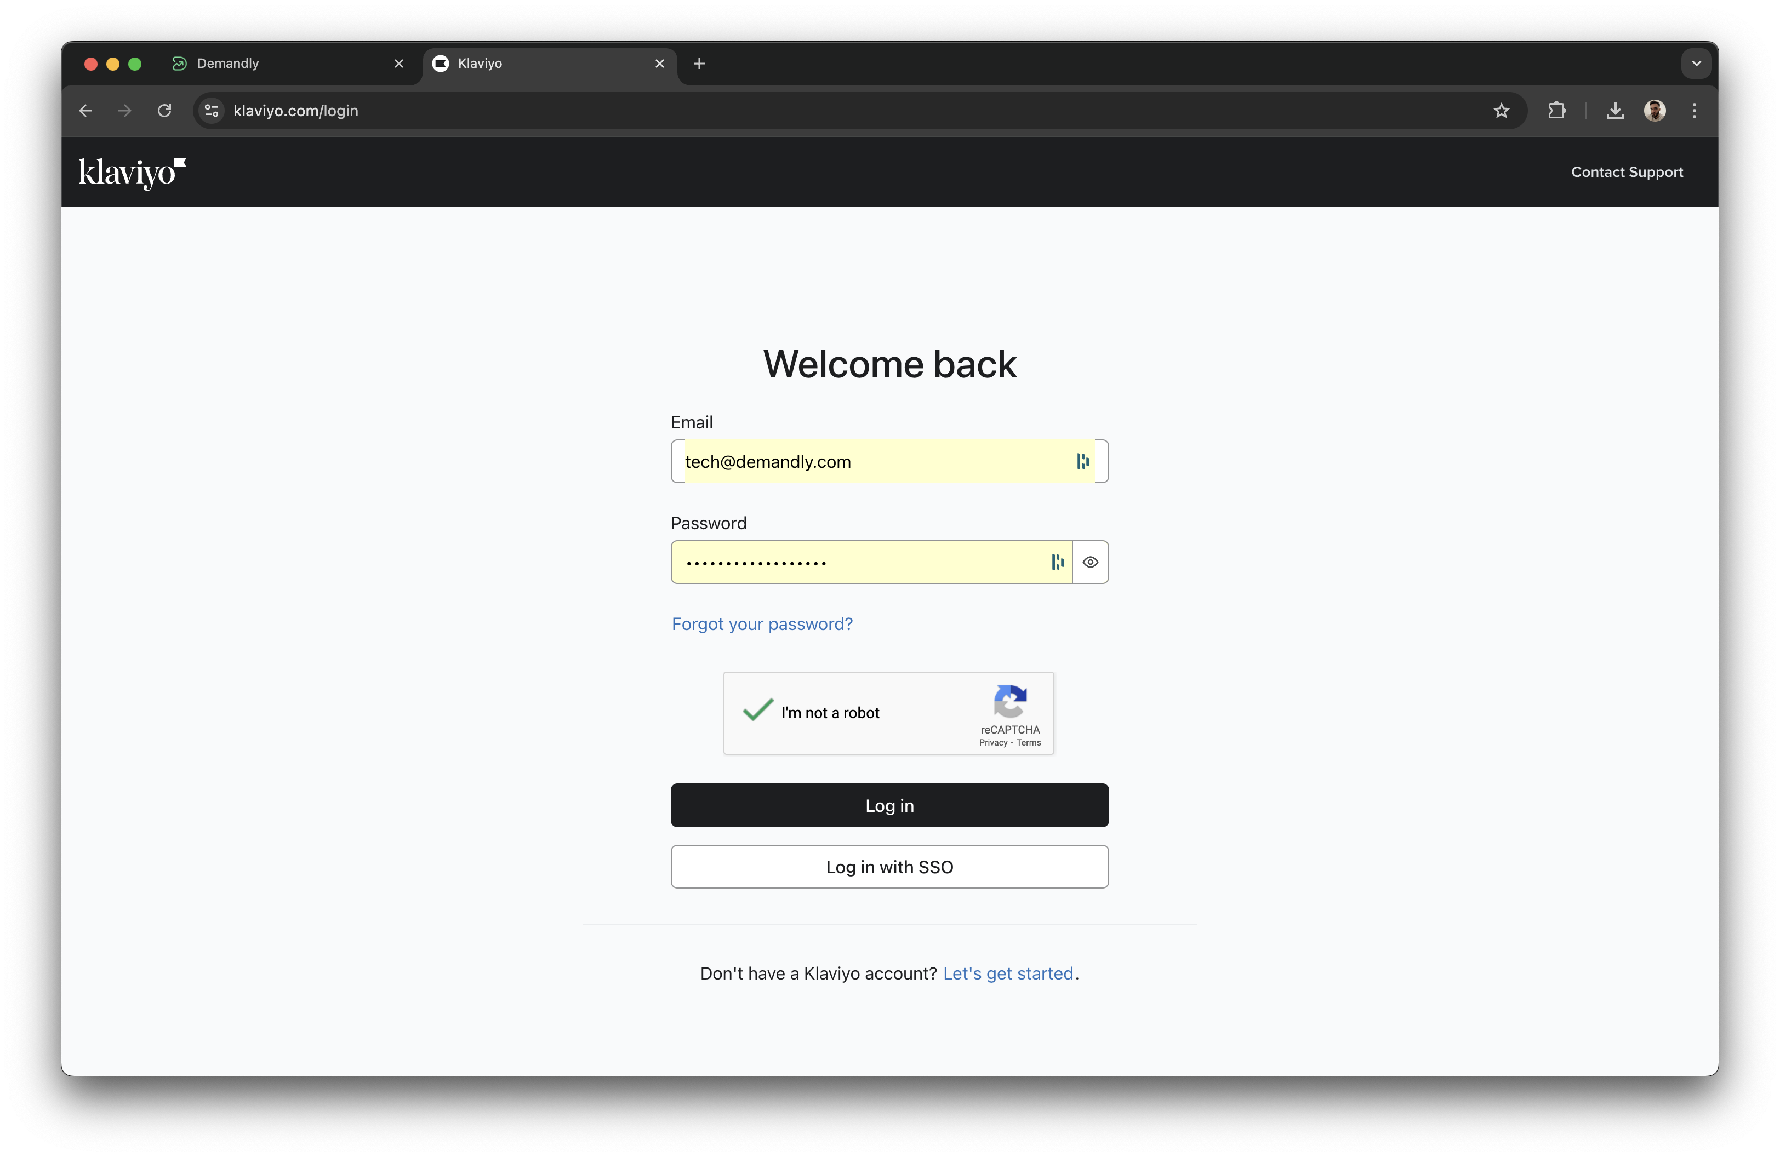Toggle the I'm not a robot checkbox
Image resolution: width=1780 pixels, height=1157 pixels.
[756, 712]
